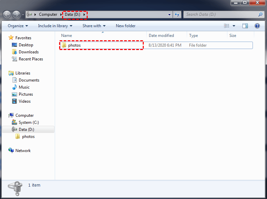Click the Desktop icon in sidebar
267x199 pixels.
point(14,45)
